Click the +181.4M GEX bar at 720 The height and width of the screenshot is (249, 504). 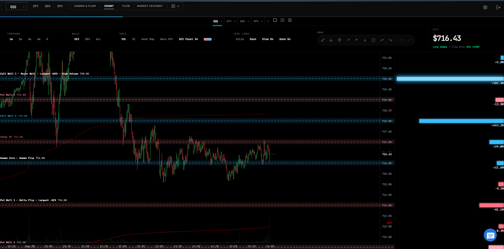pos(450,79)
